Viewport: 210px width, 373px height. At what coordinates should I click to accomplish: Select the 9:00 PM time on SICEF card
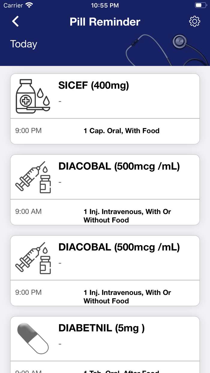click(28, 131)
